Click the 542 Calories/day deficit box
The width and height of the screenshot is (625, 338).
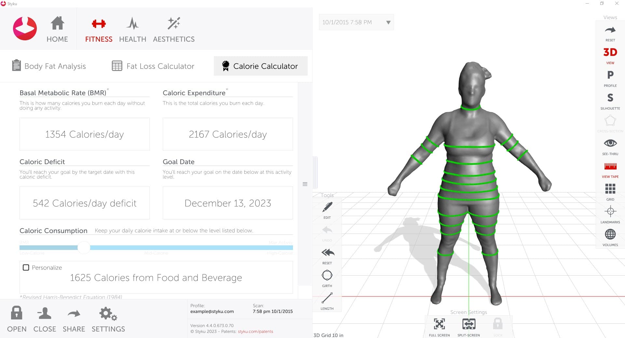[85, 203]
